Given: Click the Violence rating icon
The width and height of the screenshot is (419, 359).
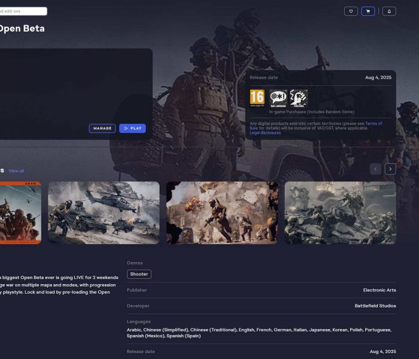Looking at the screenshot, I should tap(298, 98).
